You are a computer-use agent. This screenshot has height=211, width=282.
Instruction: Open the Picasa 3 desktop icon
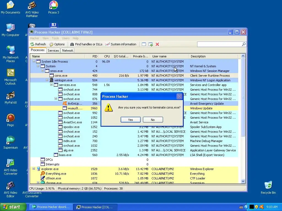pyautogui.click(x=54, y=7)
